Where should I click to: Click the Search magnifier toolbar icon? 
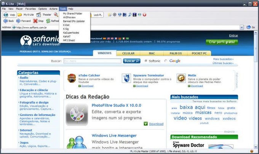[56, 15]
